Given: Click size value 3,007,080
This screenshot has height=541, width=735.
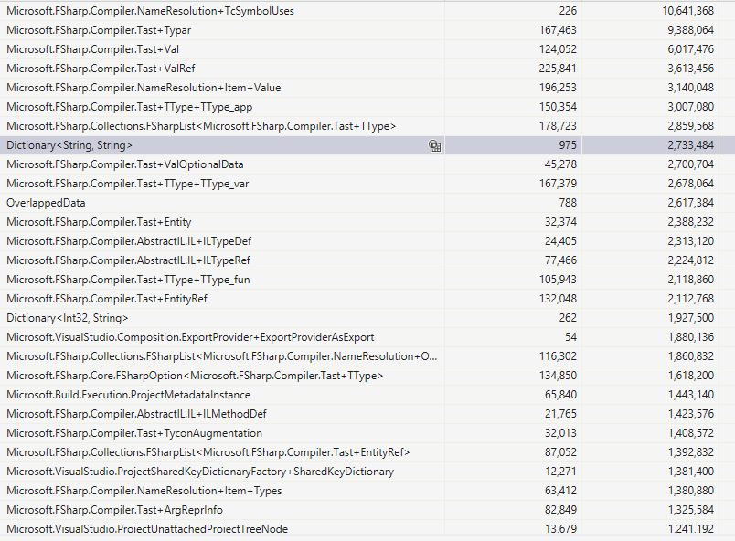Looking at the screenshot, I should [691, 107].
